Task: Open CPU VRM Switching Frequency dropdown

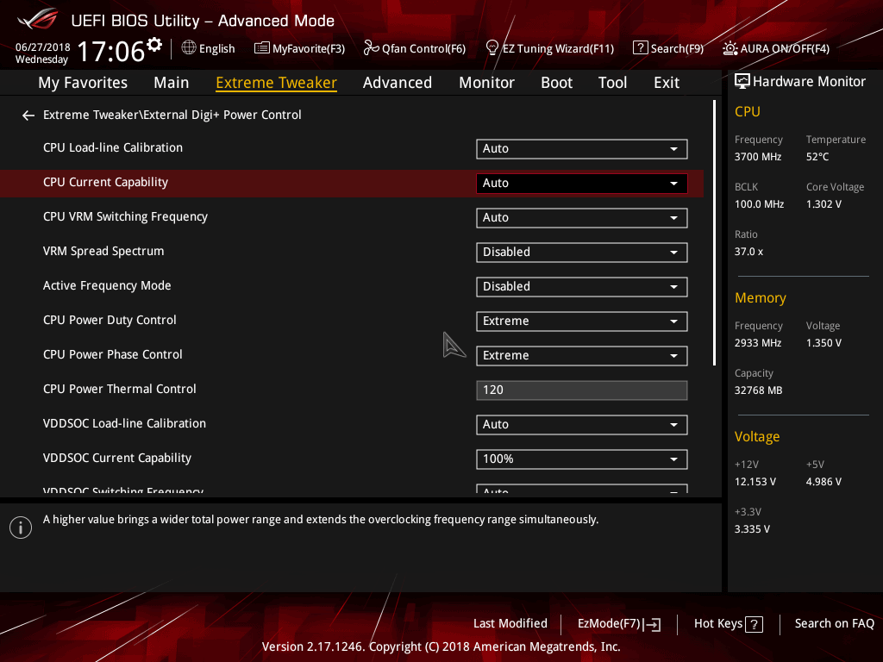Action: pyautogui.click(x=582, y=218)
